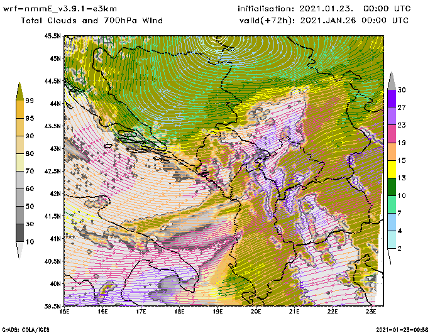Click the light blue 4–7 wind swatch

tap(392, 222)
